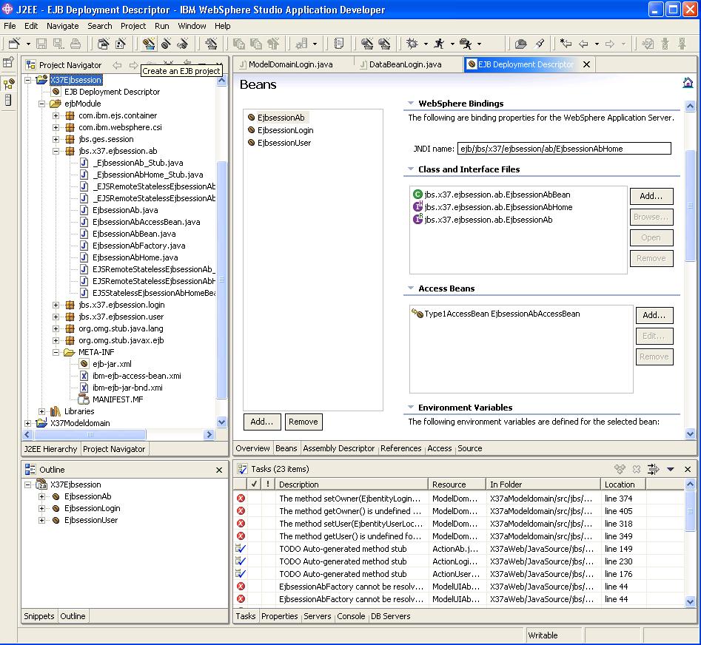Click the Project Navigator back arrow
Screen dimensions: 701x645
click(x=117, y=65)
